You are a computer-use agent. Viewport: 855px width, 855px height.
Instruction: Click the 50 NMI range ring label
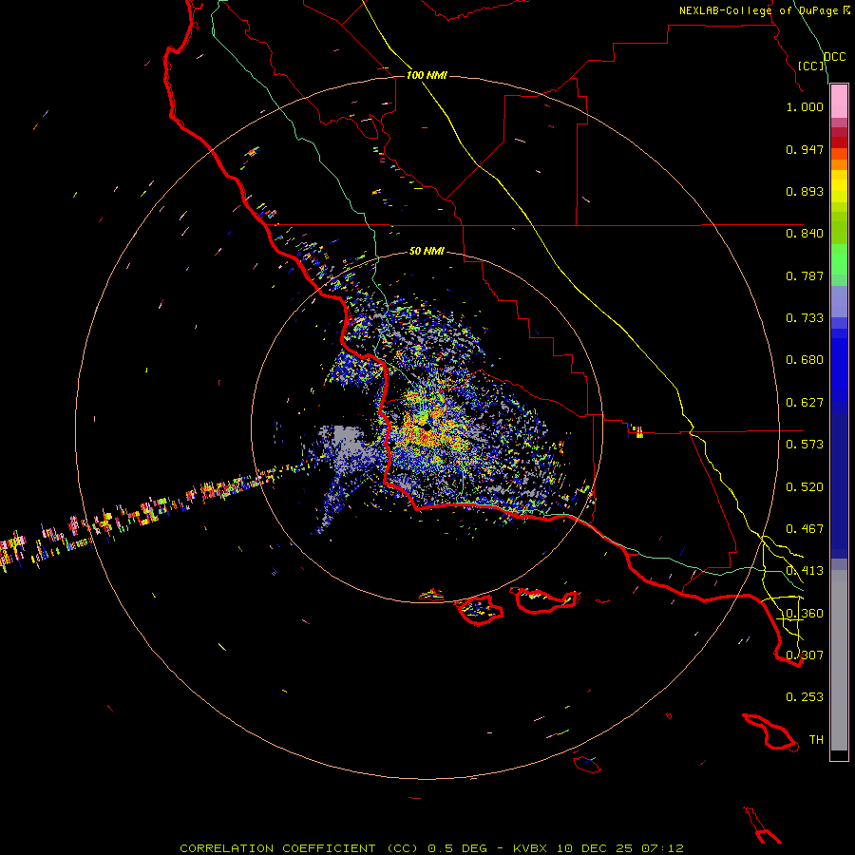[x=427, y=251]
